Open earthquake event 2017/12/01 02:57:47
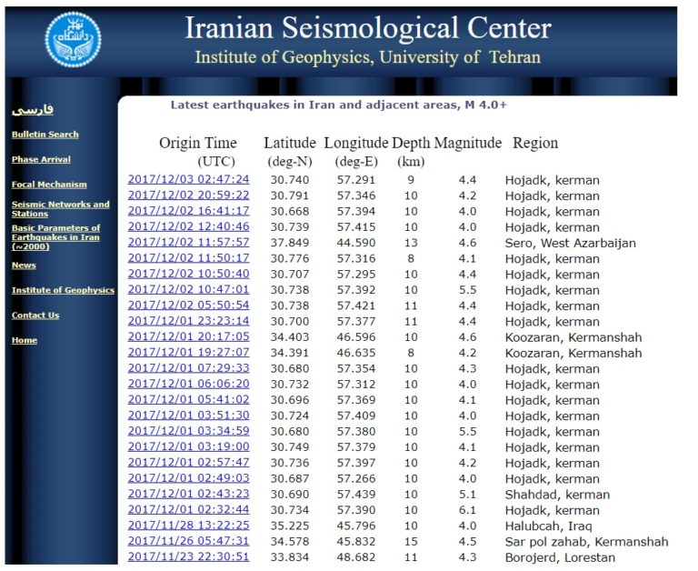Screen dimensions: 698x571 click(188, 462)
